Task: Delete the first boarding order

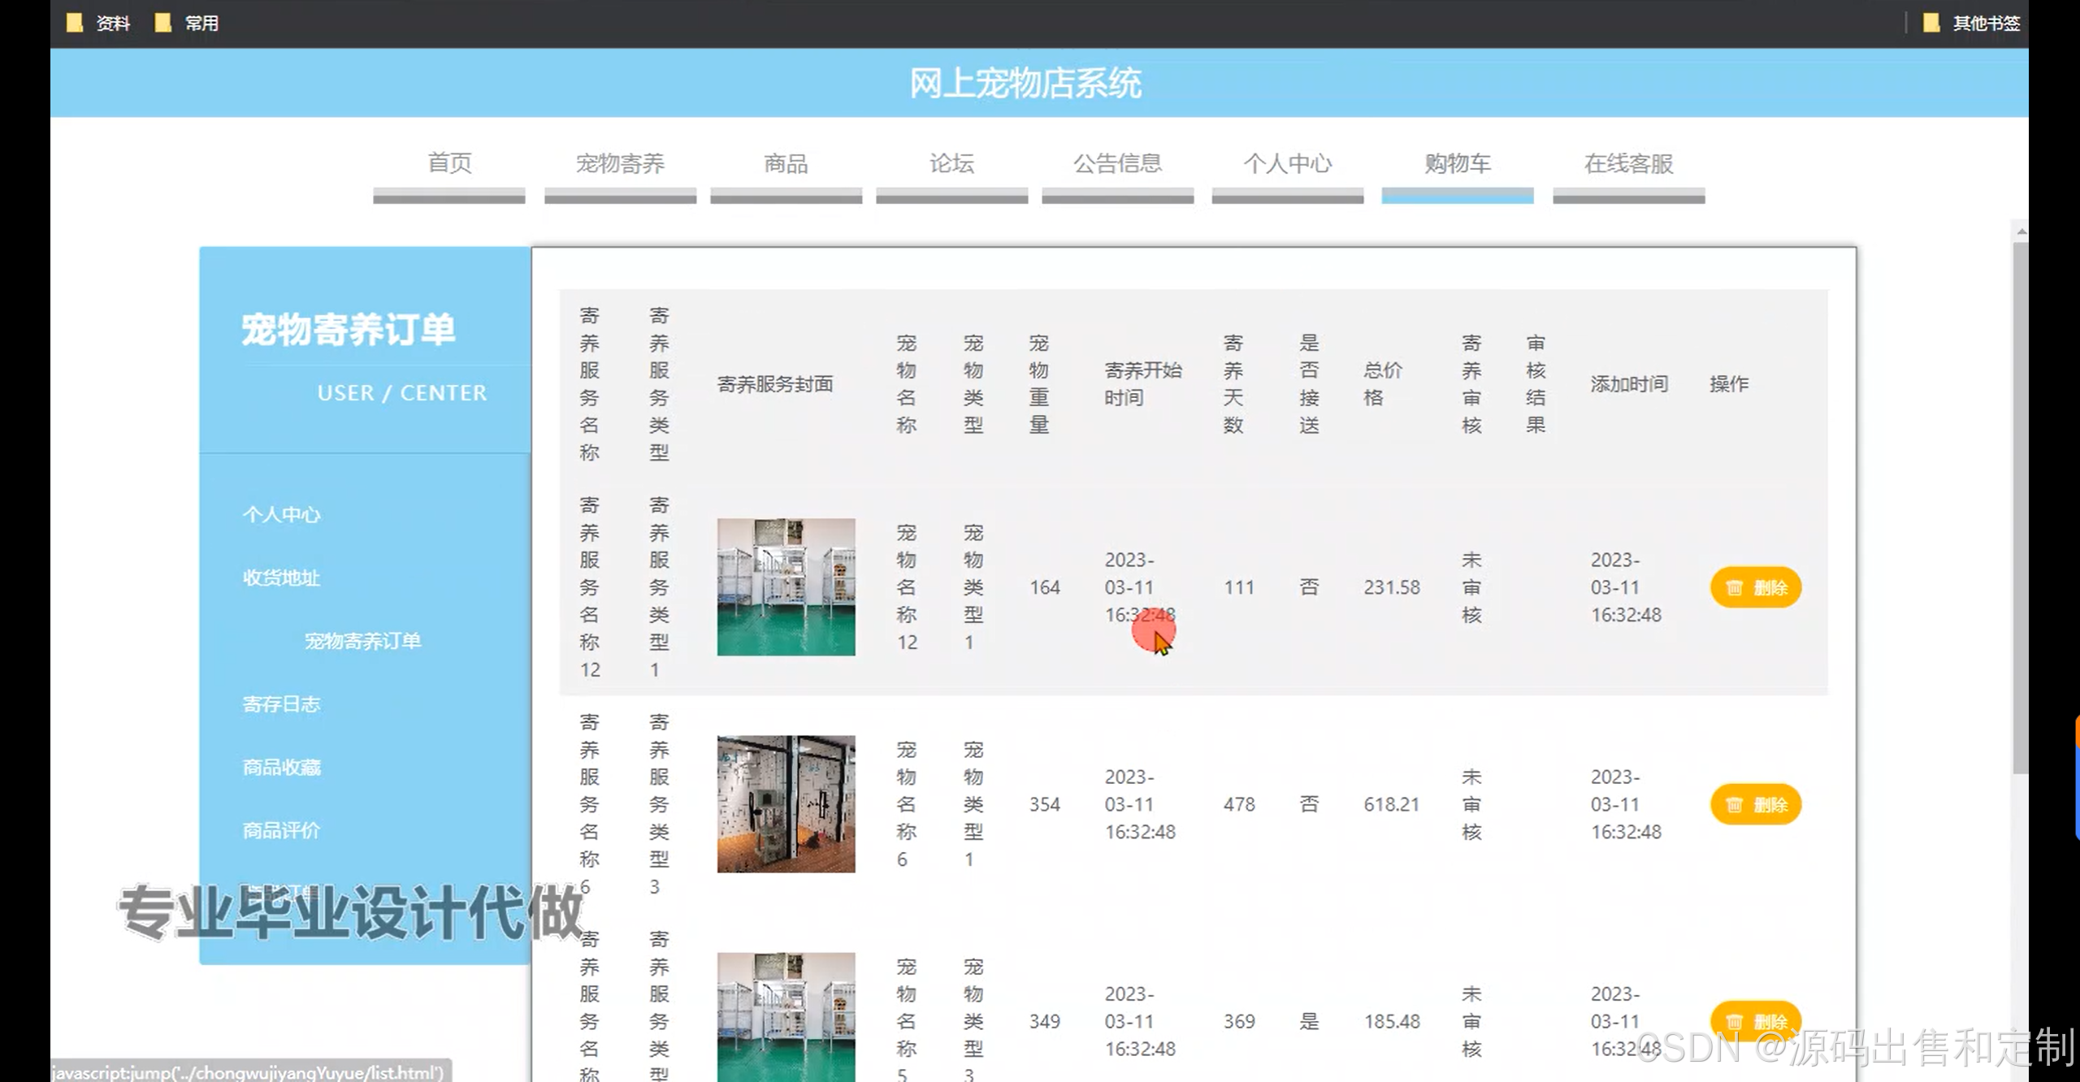Action: pos(1755,587)
